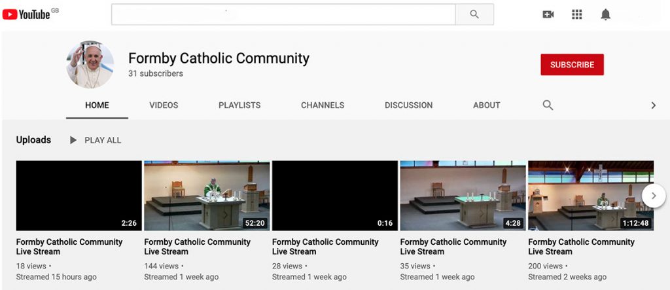Open the YouTube home logo

click(26, 14)
